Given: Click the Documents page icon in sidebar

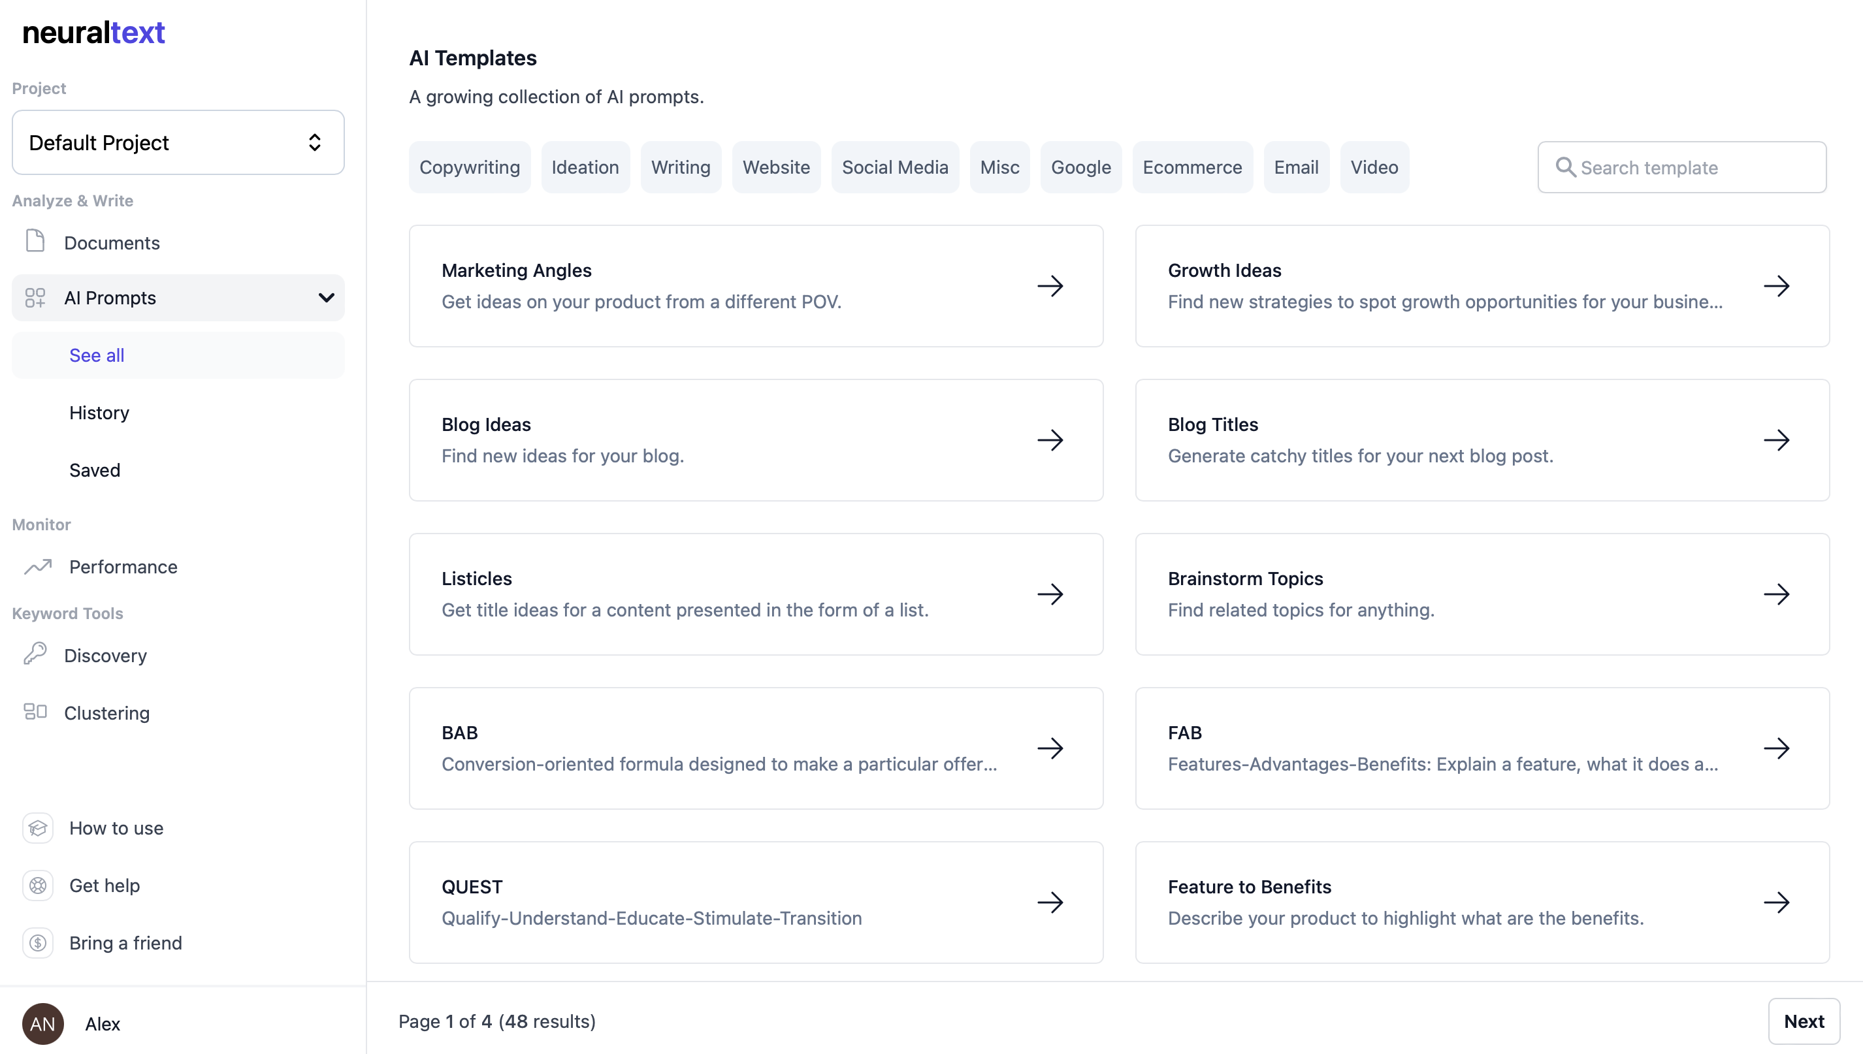Looking at the screenshot, I should click(35, 241).
